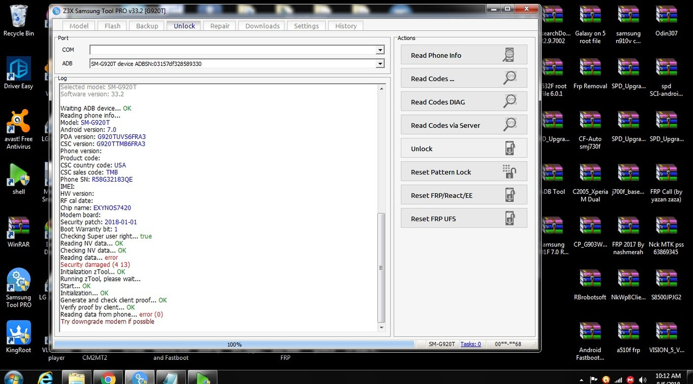Open avast! Free Antivirus shortcut
The height and width of the screenshot is (384, 693).
[18, 130]
